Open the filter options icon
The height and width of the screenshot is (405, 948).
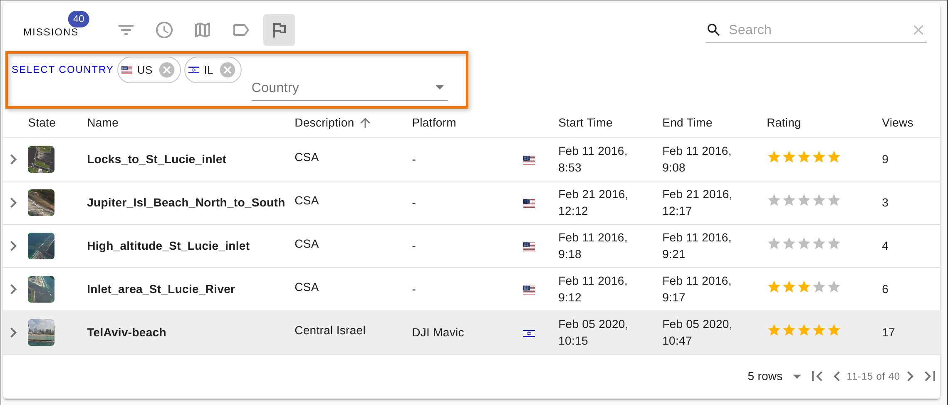point(126,30)
